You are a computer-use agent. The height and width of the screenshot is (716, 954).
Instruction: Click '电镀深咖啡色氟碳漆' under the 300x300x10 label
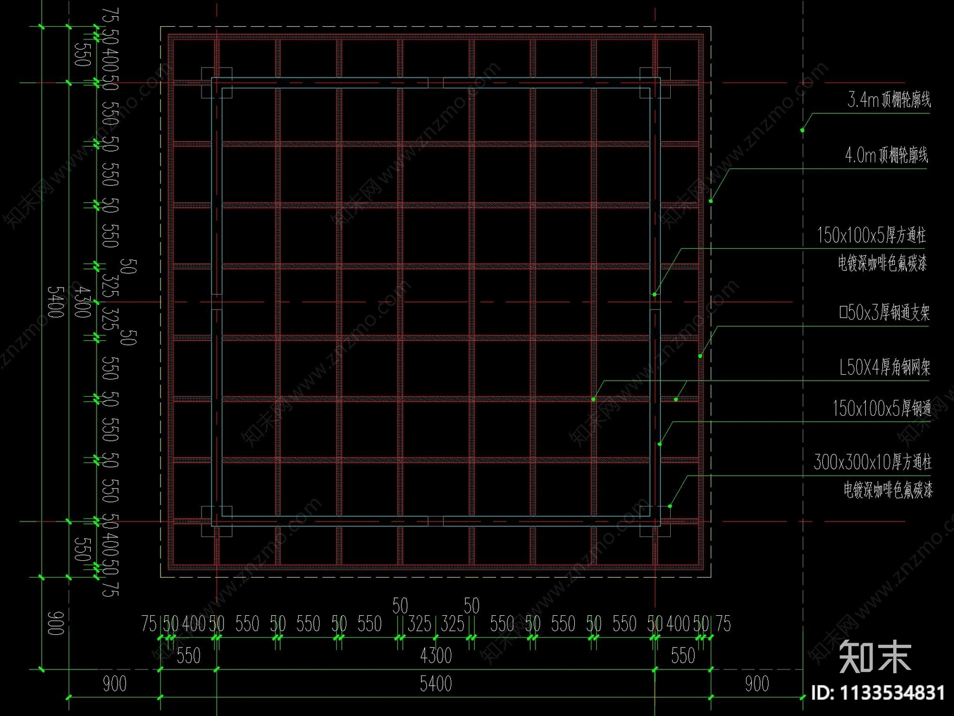[888, 490]
